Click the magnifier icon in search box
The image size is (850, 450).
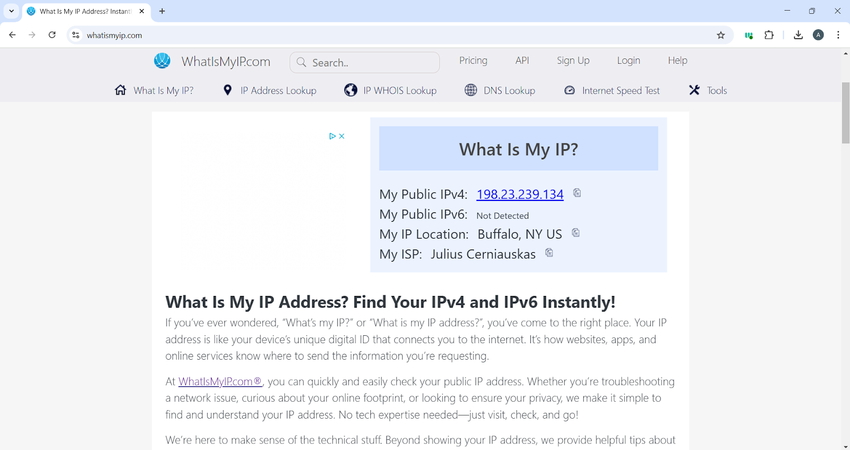click(301, 62)
